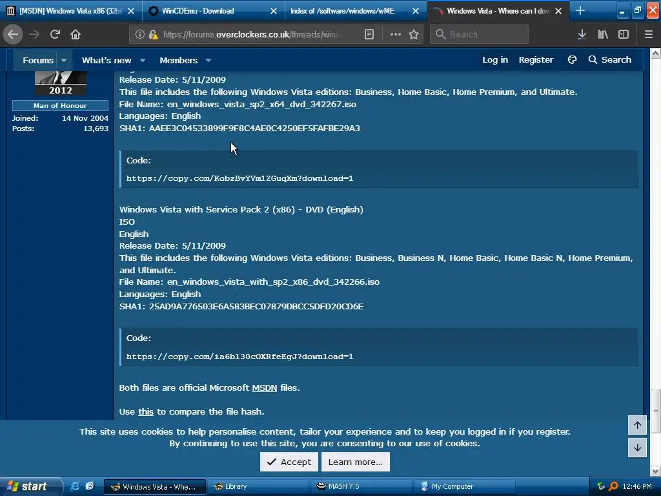The width and height of the screenshot is (661, 496).
Task: Open the Downloads arrow in the toolbar
Action: click(x=582, y=34)
